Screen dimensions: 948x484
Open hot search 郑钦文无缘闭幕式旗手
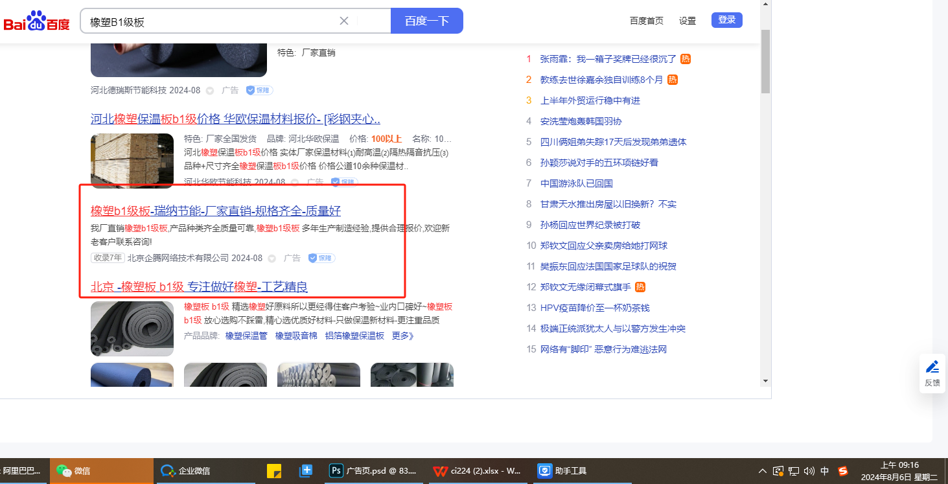click(x=586, y=287)
